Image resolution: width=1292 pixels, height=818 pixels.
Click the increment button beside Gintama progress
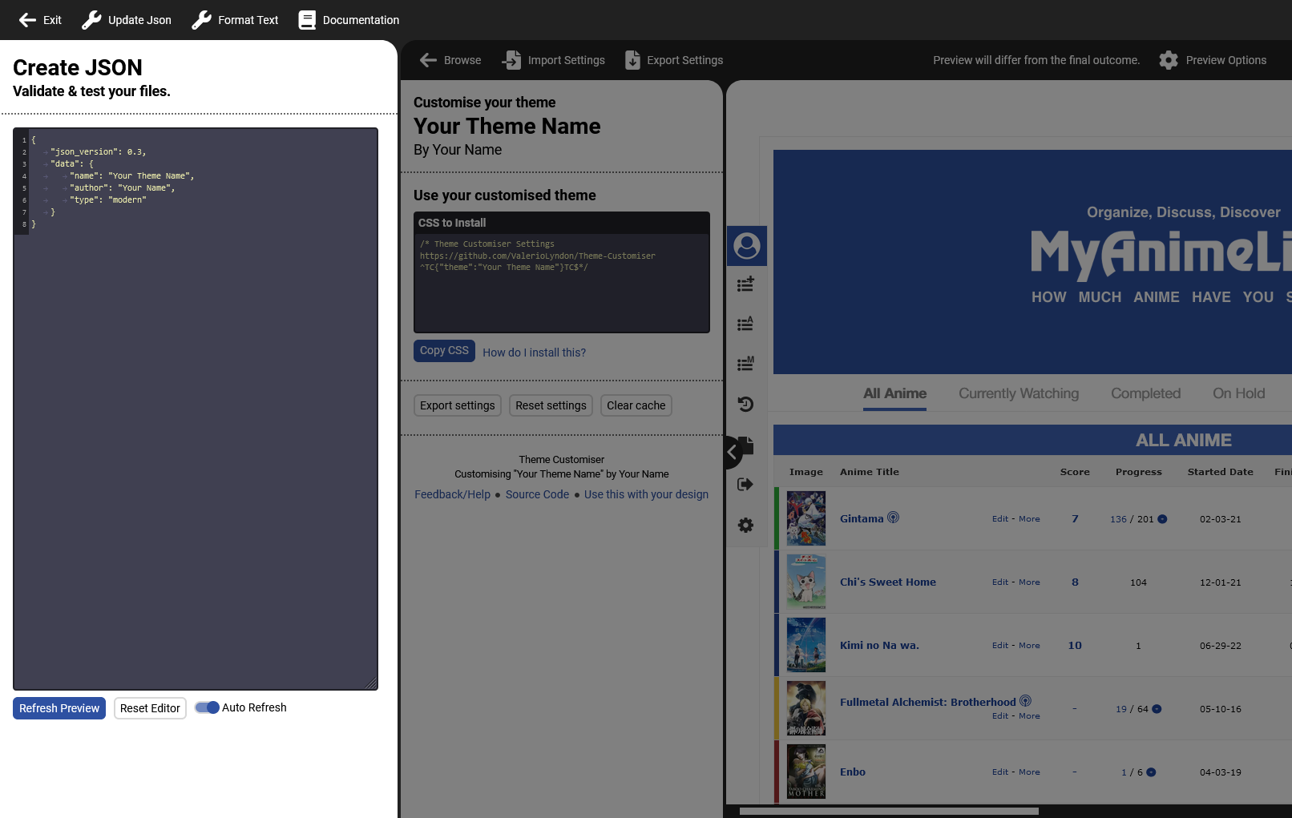[1162, 519]
